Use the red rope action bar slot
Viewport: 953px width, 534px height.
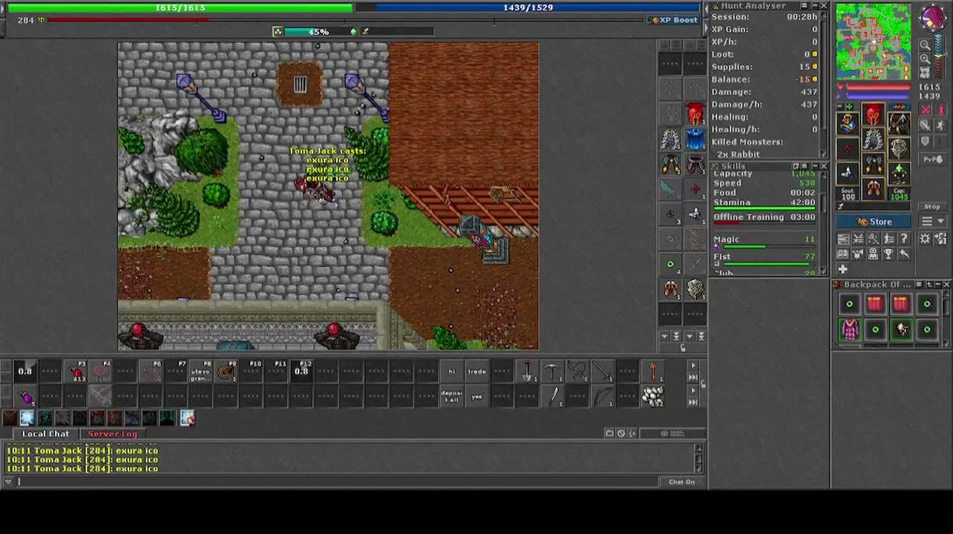653,372
